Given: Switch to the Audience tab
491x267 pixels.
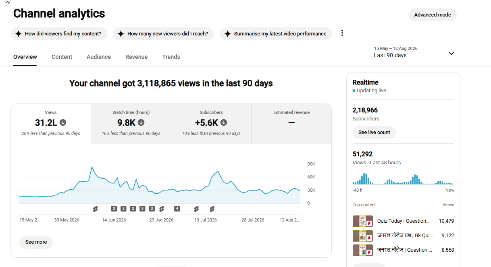Looking at the screenshot, I should coord(99,57).
